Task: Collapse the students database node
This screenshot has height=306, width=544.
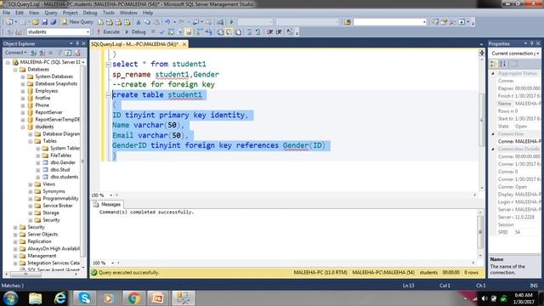Action: pyautogui.click(x=23, y=127)
